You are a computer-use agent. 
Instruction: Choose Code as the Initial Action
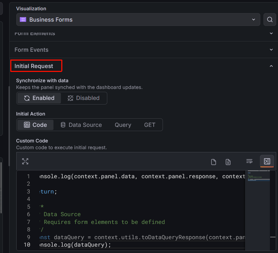tap(35, 125)
